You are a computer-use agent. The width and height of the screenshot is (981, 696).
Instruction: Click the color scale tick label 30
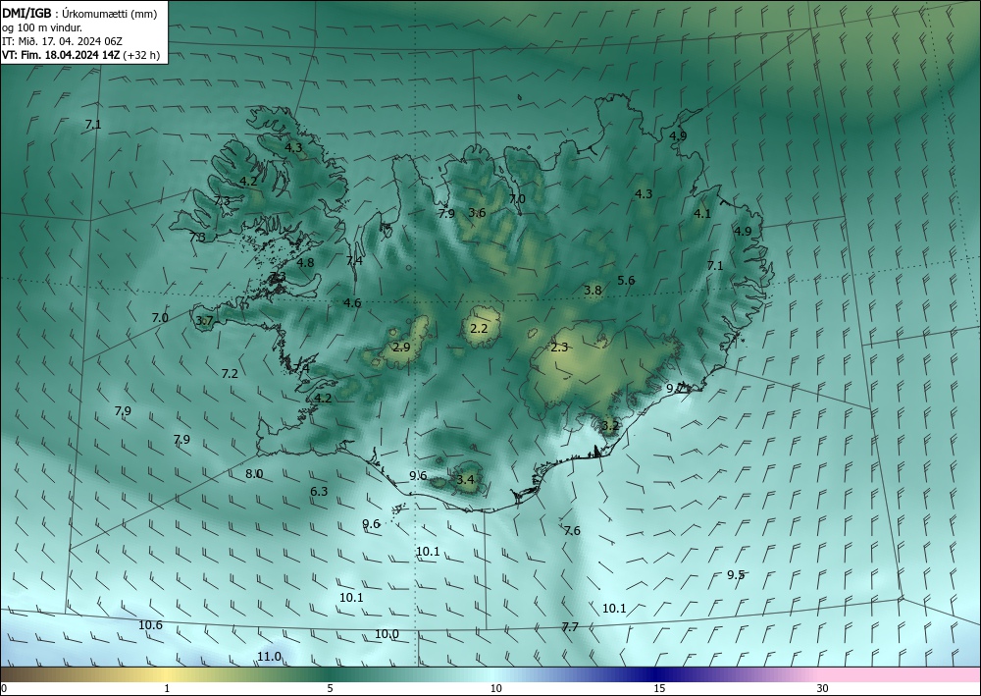point(823,688)
